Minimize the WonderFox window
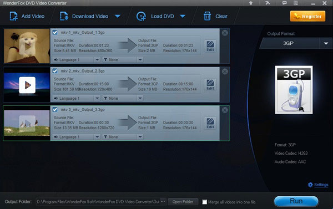 click(x=313, y=3)
